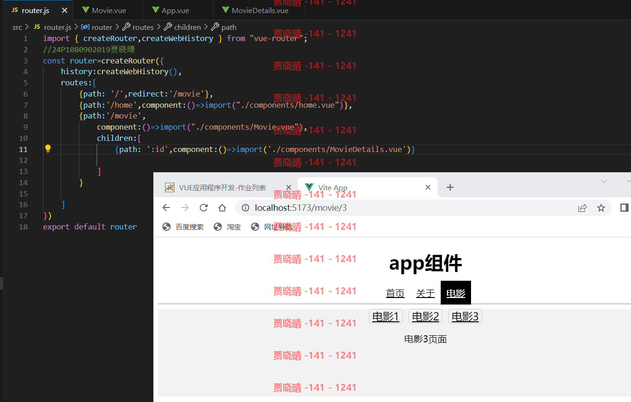Bookmark this page with the star icon

point(601,208)
